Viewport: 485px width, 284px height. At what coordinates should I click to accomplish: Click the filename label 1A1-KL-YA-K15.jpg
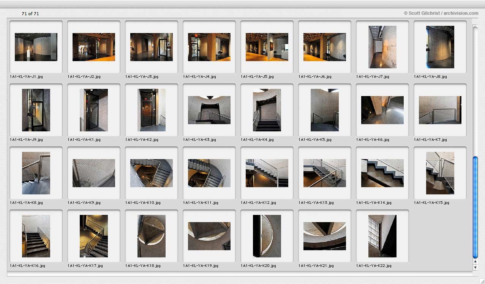point(431,203)
